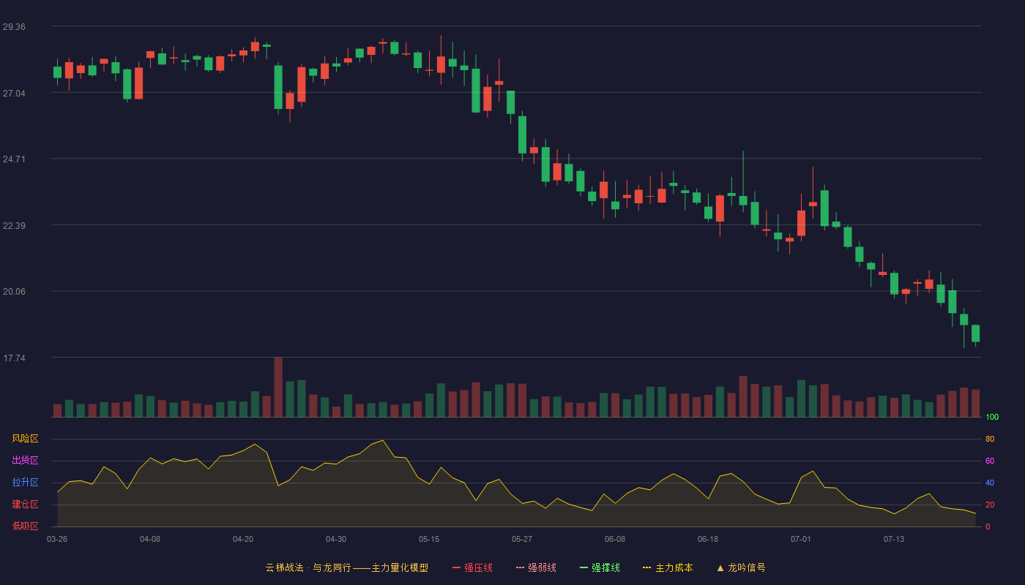Screen dimensions: 1025x585
Task: Click the 29.36 price axis label
Action: click(14, 27)
